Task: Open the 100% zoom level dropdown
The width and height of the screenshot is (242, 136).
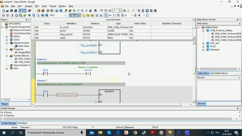Action: [65, 15]
